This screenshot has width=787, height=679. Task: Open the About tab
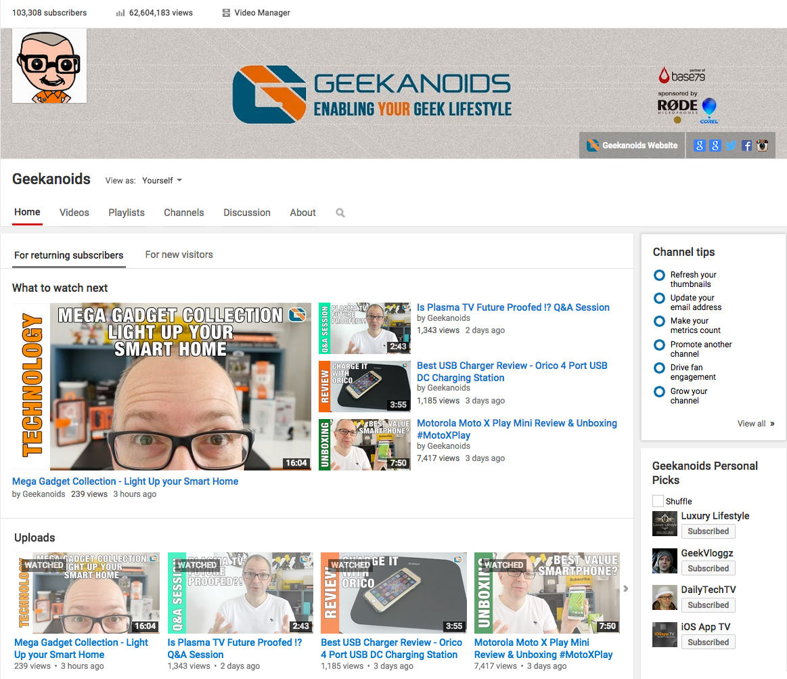pos(302,213)
